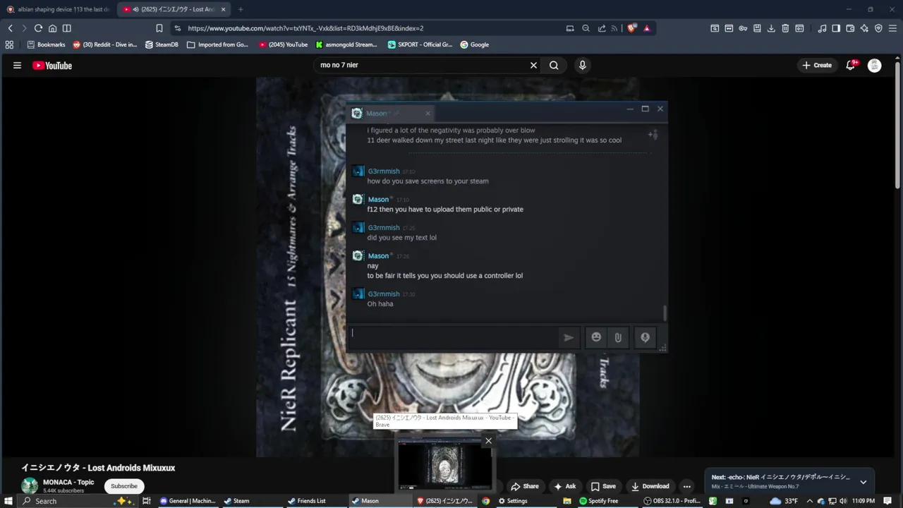Click Steam chat scrollbar

(665, 313)
